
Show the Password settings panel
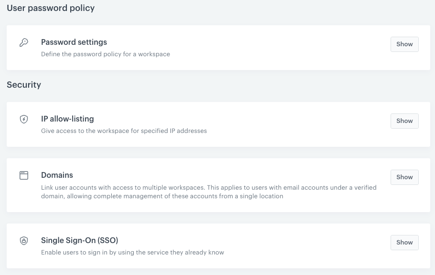404,44
